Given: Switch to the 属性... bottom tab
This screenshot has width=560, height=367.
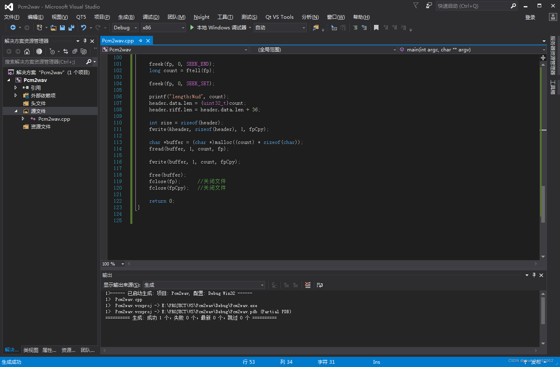Looking at the screenshot, I should (49, 350).
